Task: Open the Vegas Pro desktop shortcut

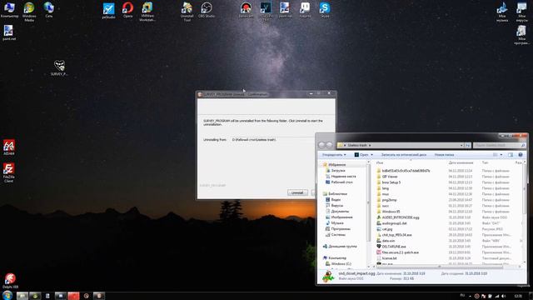Action: pos(266,12)
